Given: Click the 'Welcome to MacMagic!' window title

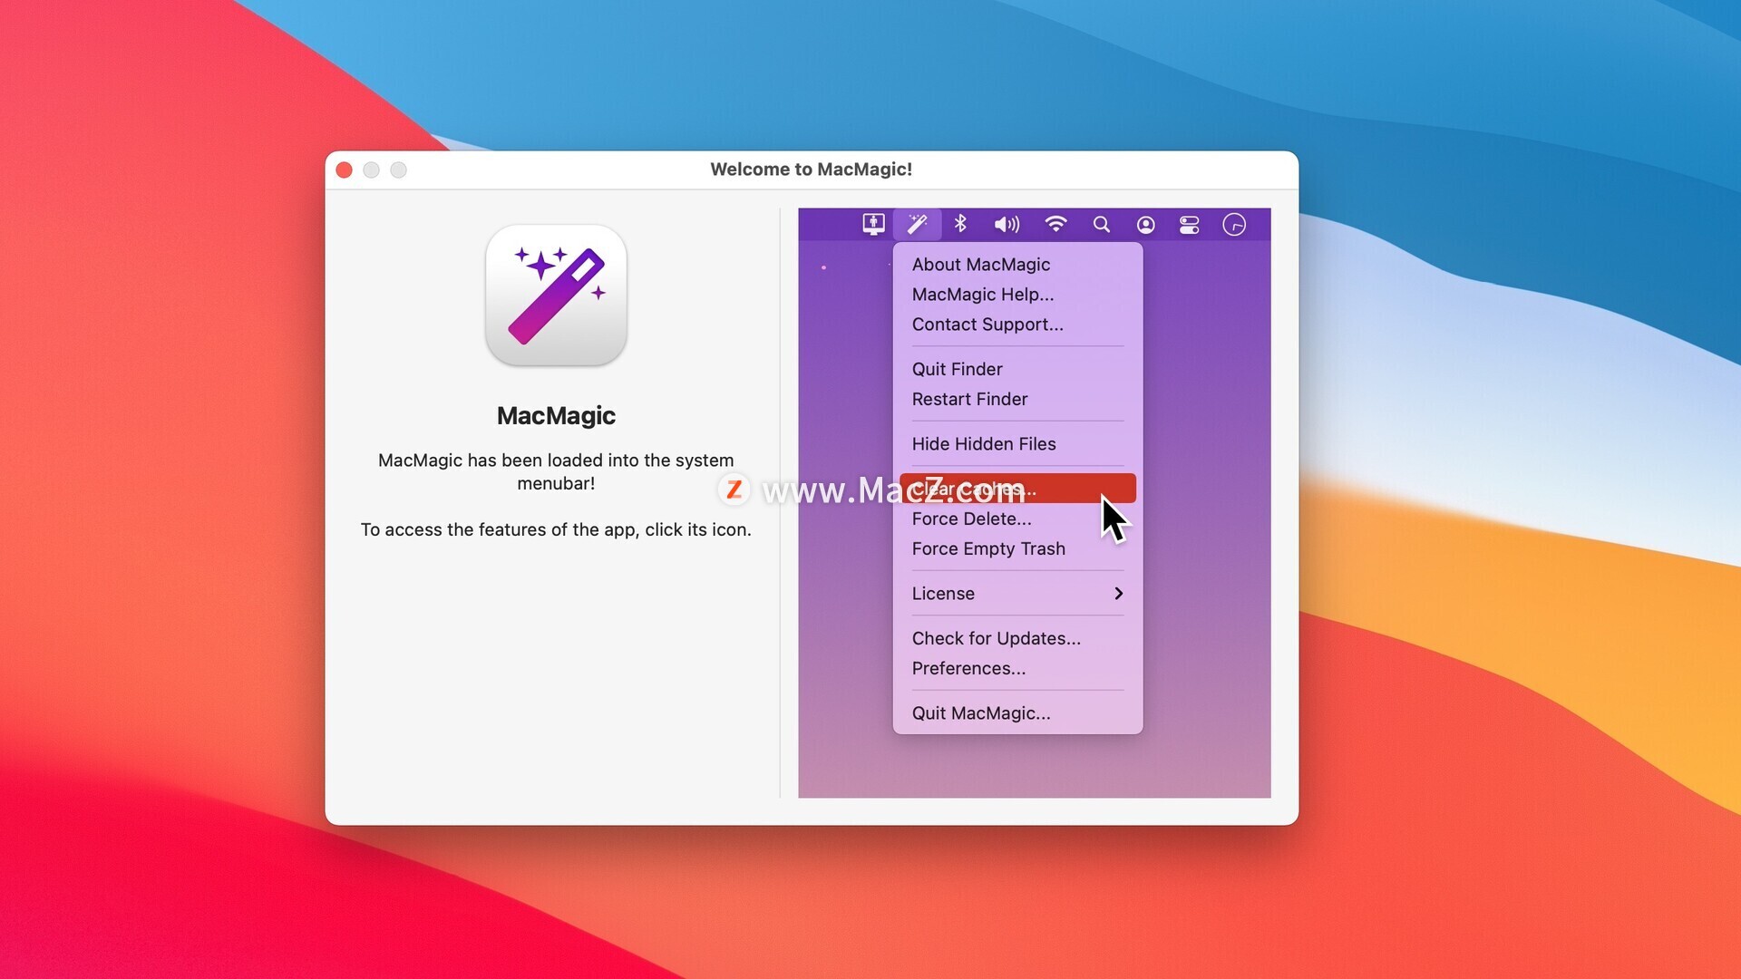Looking at the screenshot, I should (812, 170).
